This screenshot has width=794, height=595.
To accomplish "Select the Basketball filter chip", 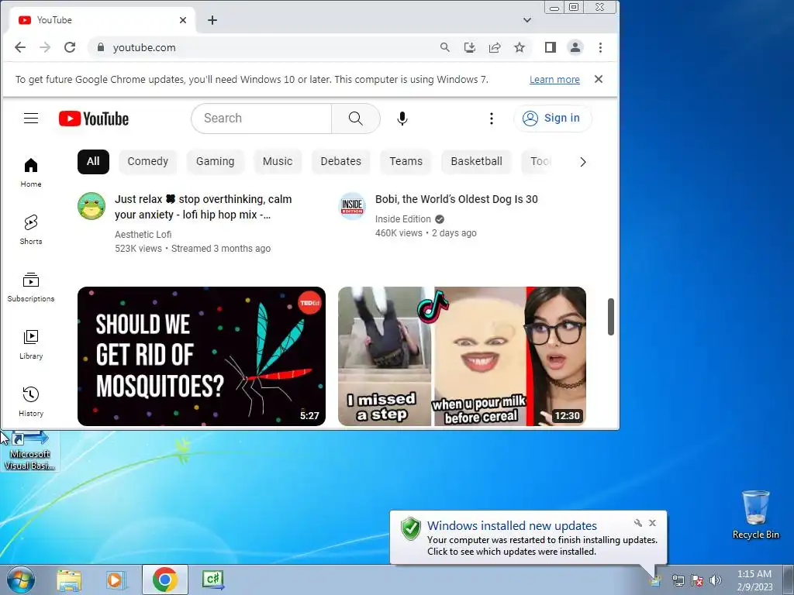I will (x=477, y=161).
